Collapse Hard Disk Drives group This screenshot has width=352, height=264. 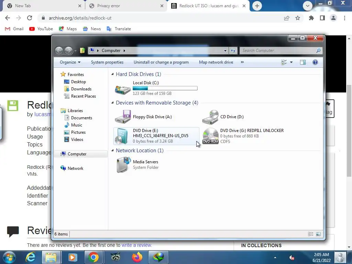coord(112,74)
